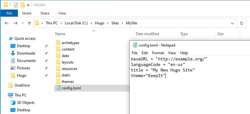The height and width of the screenshot is (114, 250).
Task: Open the Notepad View menu
Action: pos(172,53)
